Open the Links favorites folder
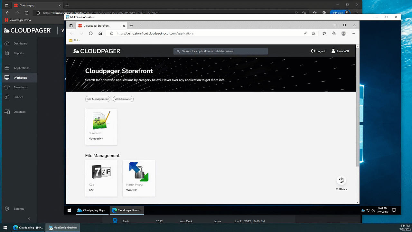 74,40
